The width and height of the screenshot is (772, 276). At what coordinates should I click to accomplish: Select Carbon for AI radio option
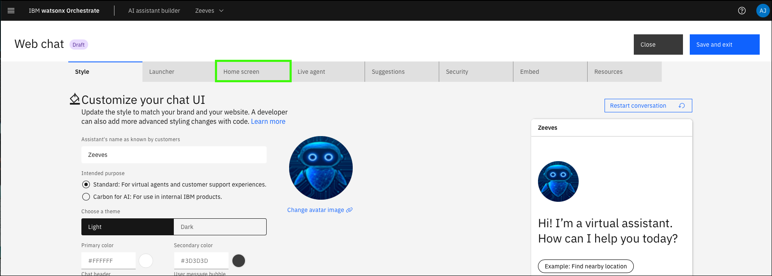tap(86, 197)
